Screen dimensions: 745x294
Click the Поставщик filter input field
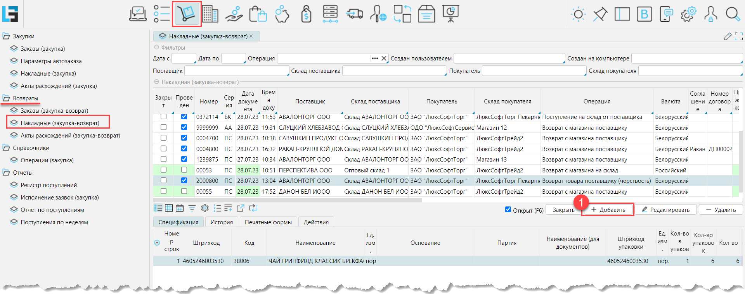pyautogui.click(x=236, y=71)
